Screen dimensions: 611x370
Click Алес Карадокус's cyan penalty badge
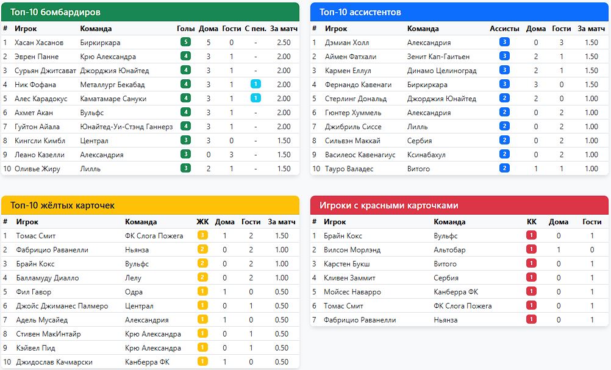[255, 98]
